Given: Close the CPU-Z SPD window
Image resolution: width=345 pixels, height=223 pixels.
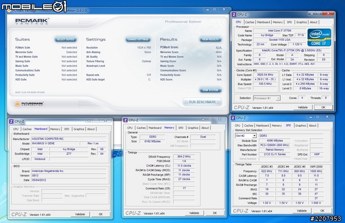Looking at the screenshot, I should coord(327,117).
